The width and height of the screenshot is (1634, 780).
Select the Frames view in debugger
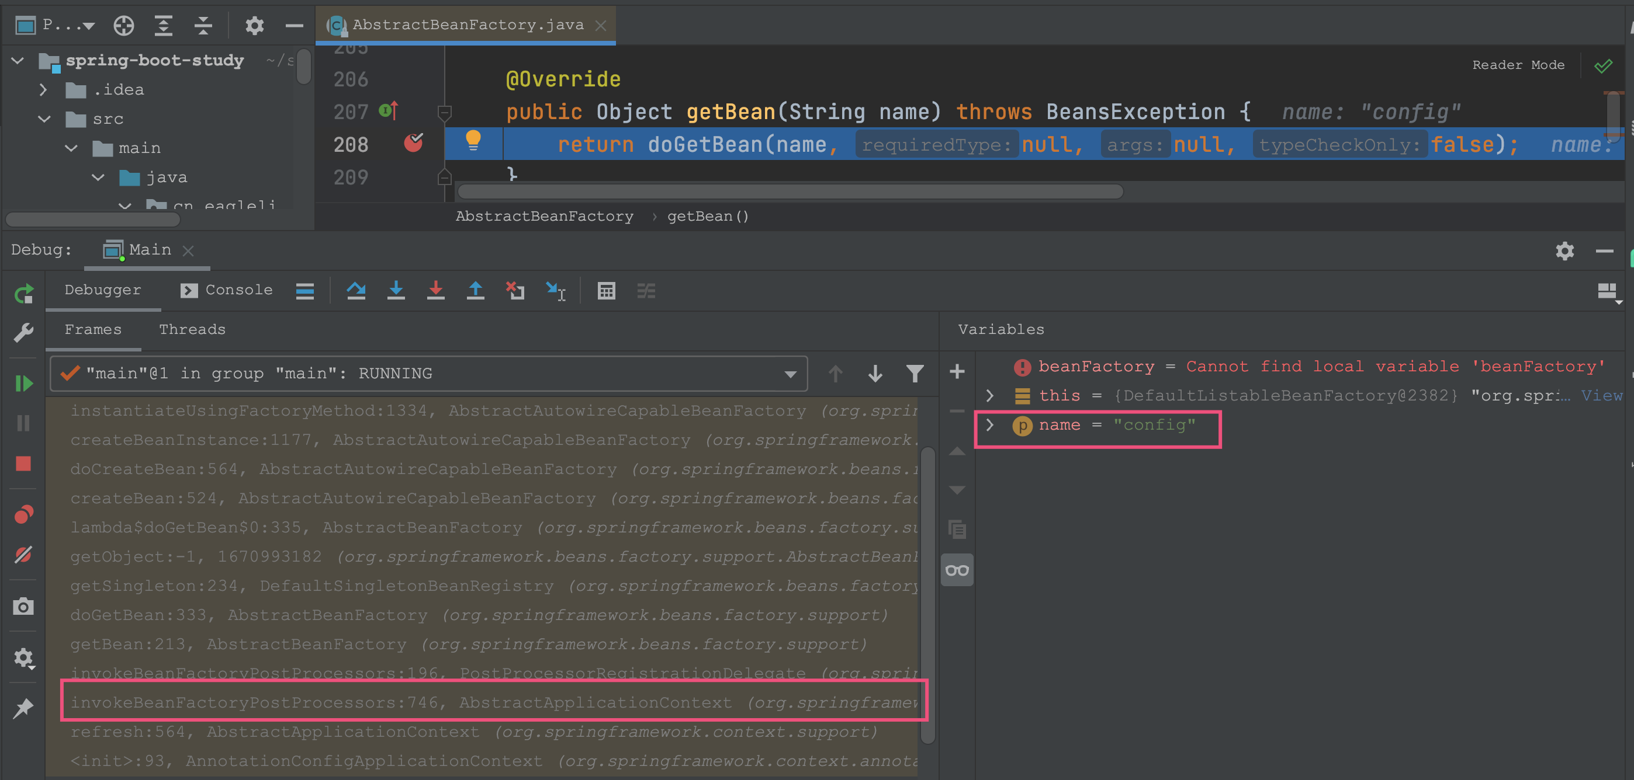coord(91,329)
